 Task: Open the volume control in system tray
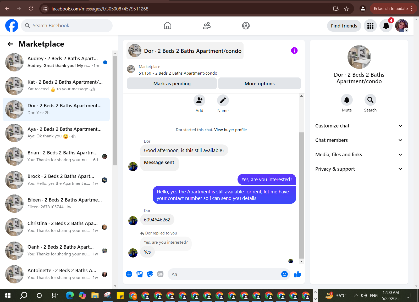pyautogui.click(x=364, y=295)
